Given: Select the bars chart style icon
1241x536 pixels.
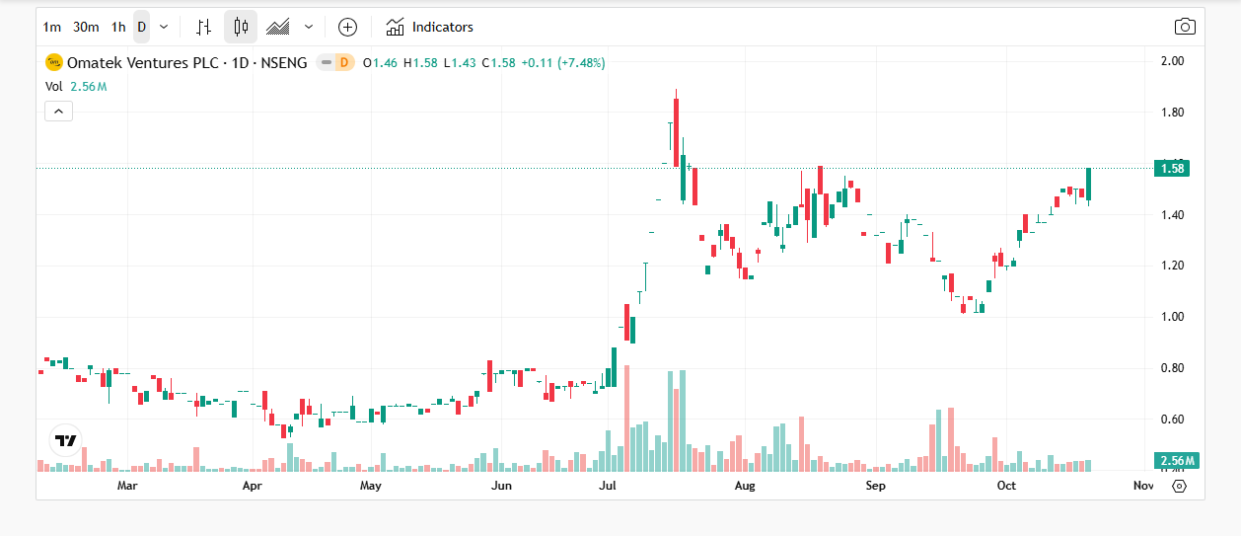Looking at the screenshot, I should [x=203, y=27].
